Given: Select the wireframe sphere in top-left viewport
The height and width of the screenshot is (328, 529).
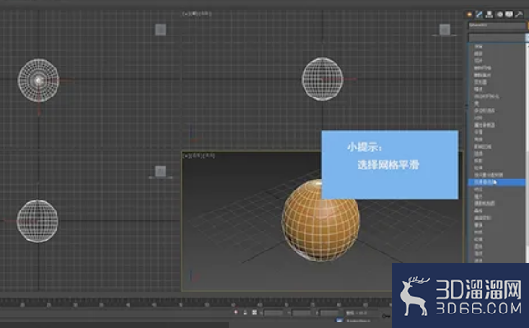Looking at the screenshot, I should 38,80.
